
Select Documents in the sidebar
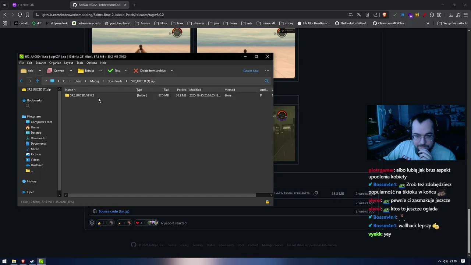(36, 144)
